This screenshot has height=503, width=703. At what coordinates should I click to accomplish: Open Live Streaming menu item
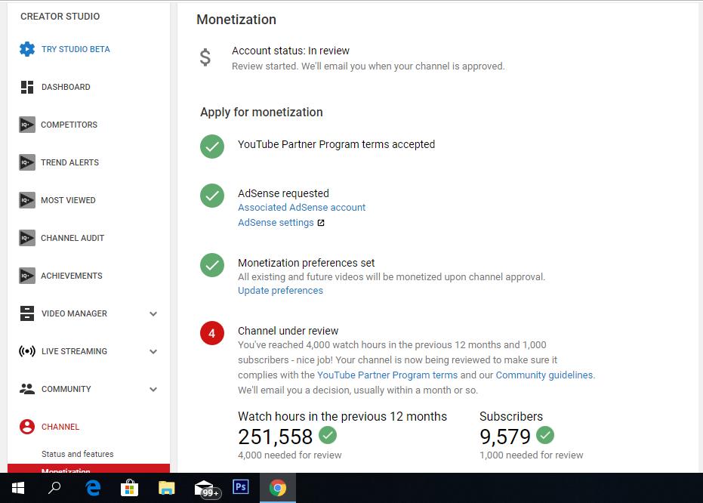tap(75, 351)
